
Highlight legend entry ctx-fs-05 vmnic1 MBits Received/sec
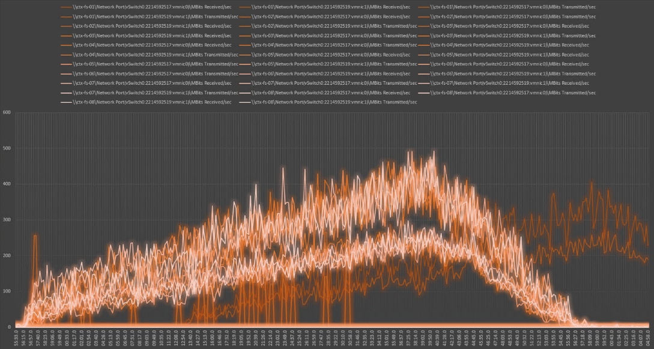(504, 55)
